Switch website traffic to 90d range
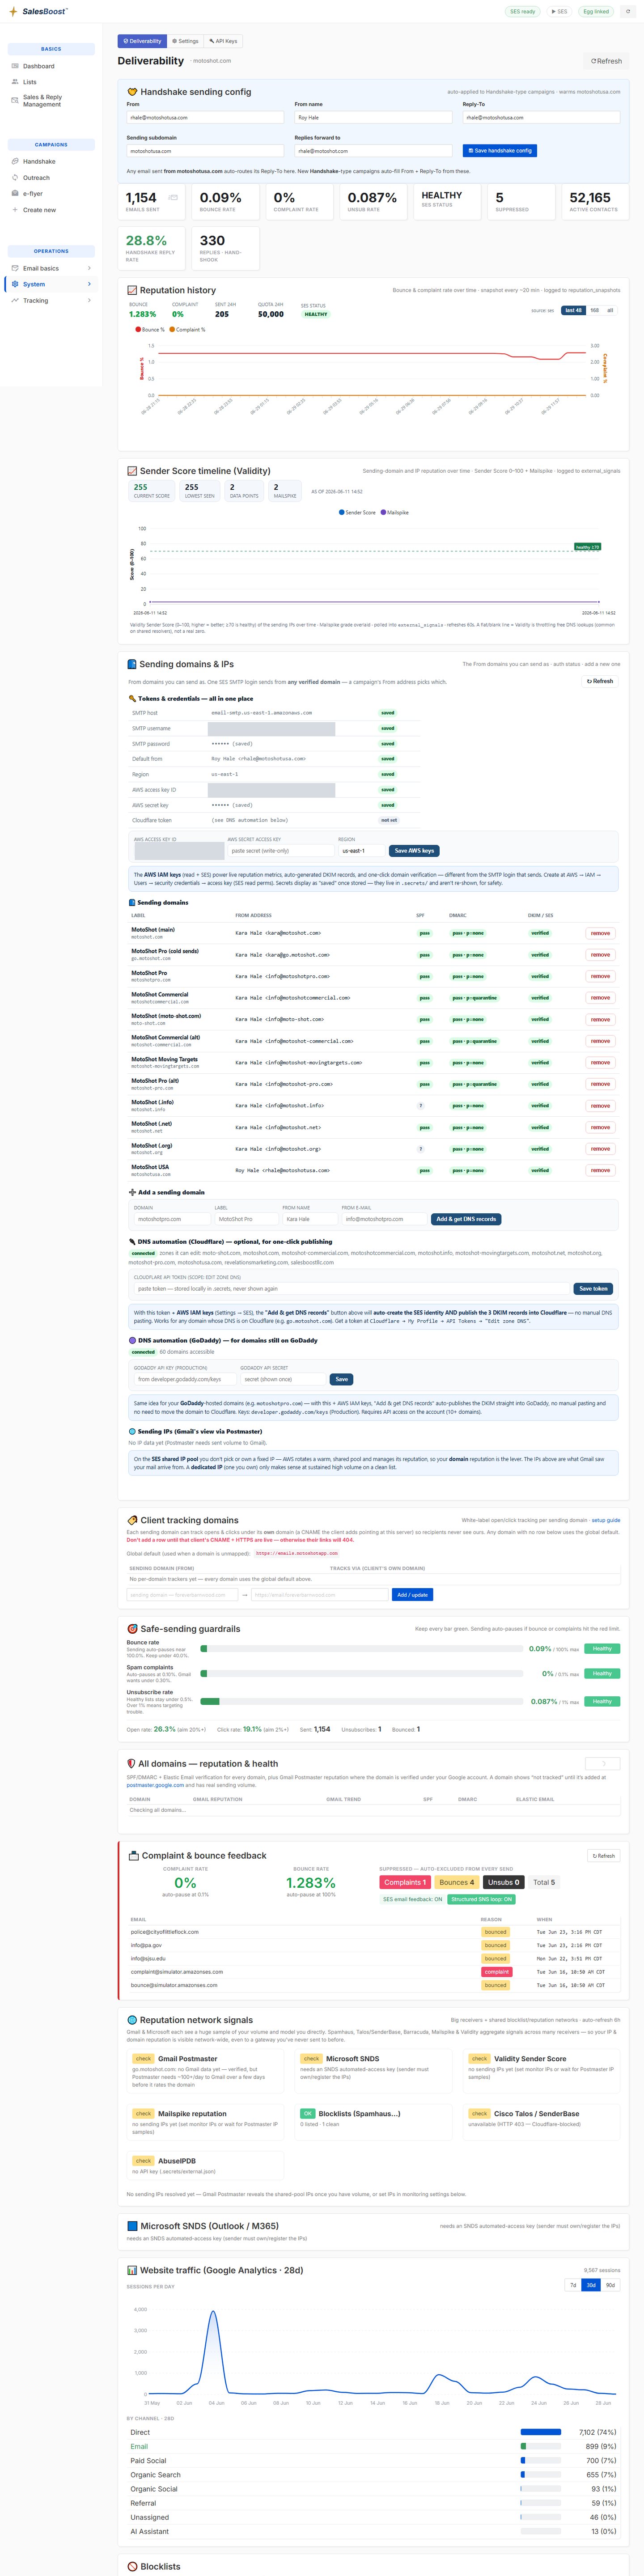The width and height of the screenshot is (644, 2576). pyautogui.click(x=610, y=2285)
